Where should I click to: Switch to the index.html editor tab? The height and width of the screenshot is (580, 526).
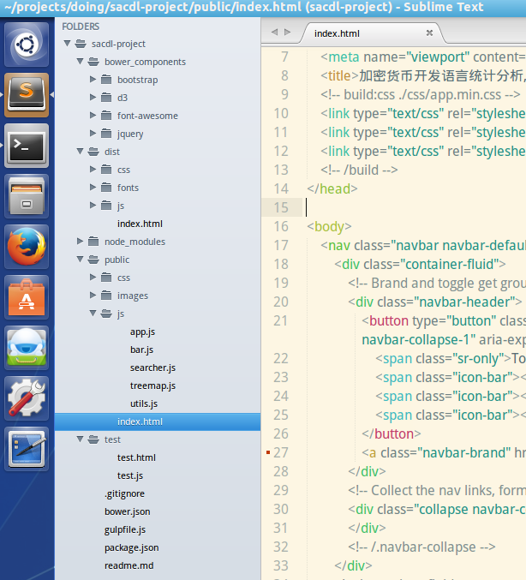338,33
